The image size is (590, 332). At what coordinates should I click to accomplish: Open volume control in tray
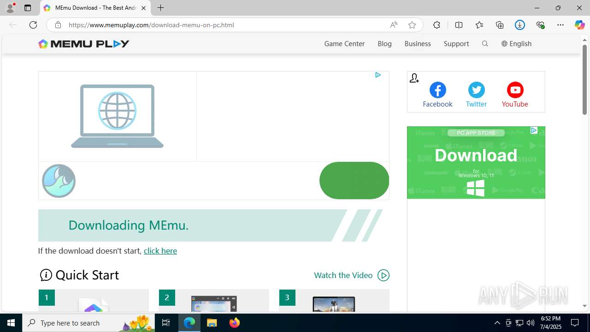coord(530,323)
